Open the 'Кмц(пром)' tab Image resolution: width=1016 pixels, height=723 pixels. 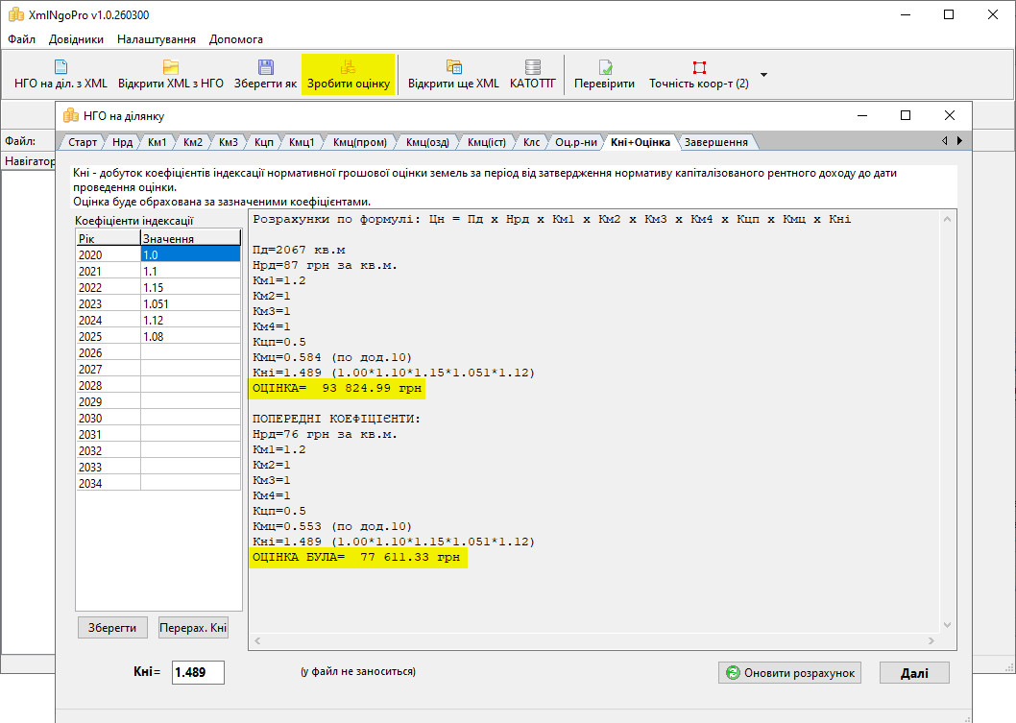click(359, 142)
